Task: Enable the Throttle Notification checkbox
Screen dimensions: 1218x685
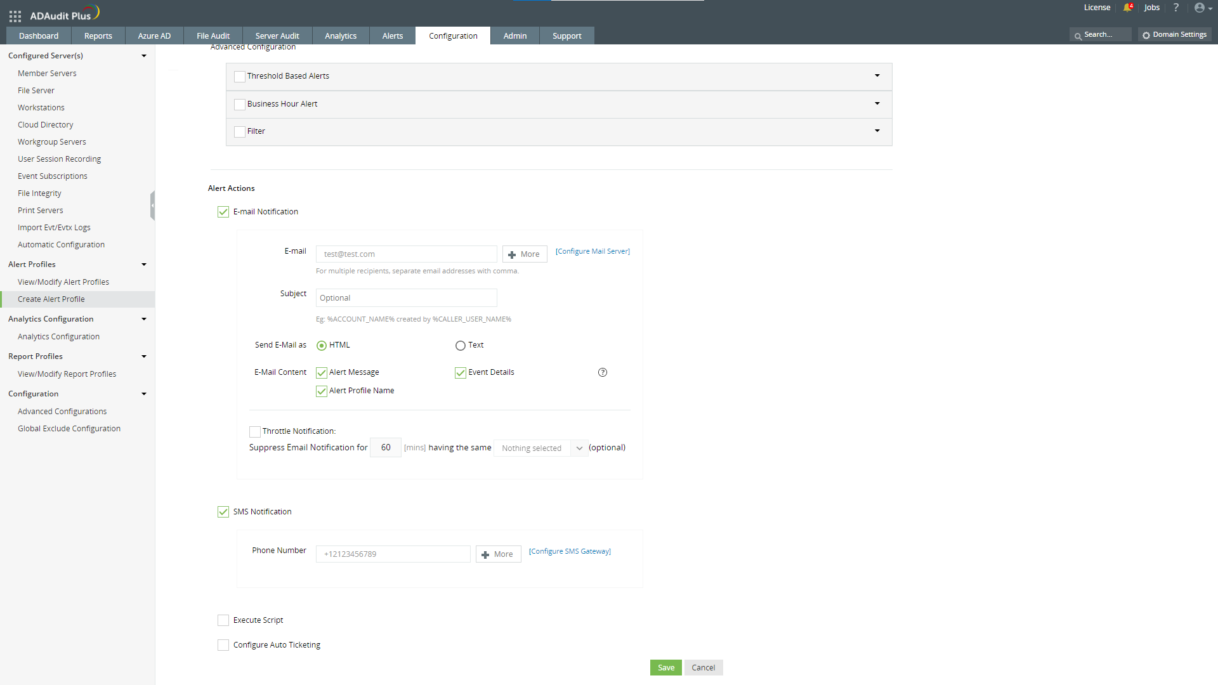Action: pyautogui.click(x=255, y=432)
